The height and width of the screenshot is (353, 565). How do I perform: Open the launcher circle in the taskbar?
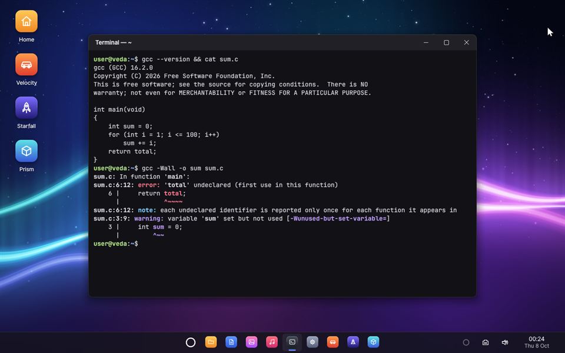pos(191,342)
